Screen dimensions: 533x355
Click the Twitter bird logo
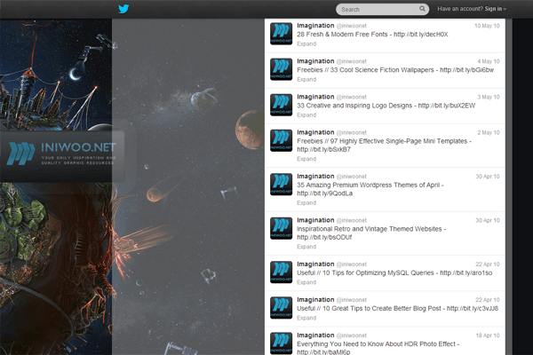pyautogui.click(x=123, y=9)
